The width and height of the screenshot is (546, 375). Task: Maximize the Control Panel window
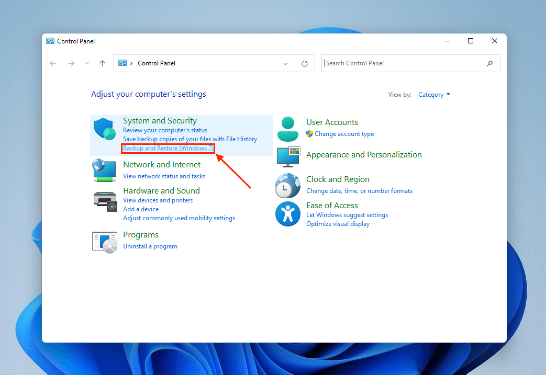[471, 41]
